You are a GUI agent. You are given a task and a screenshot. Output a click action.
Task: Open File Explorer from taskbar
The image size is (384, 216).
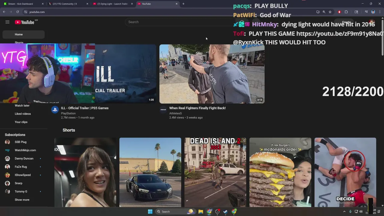point(201,211)
